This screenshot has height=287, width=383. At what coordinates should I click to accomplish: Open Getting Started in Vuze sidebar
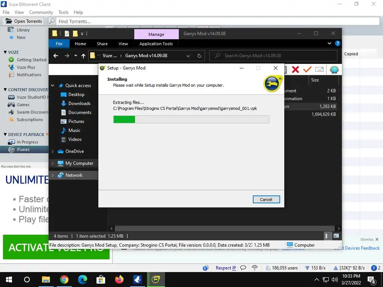pyautogui.click(x=31, y=60)
